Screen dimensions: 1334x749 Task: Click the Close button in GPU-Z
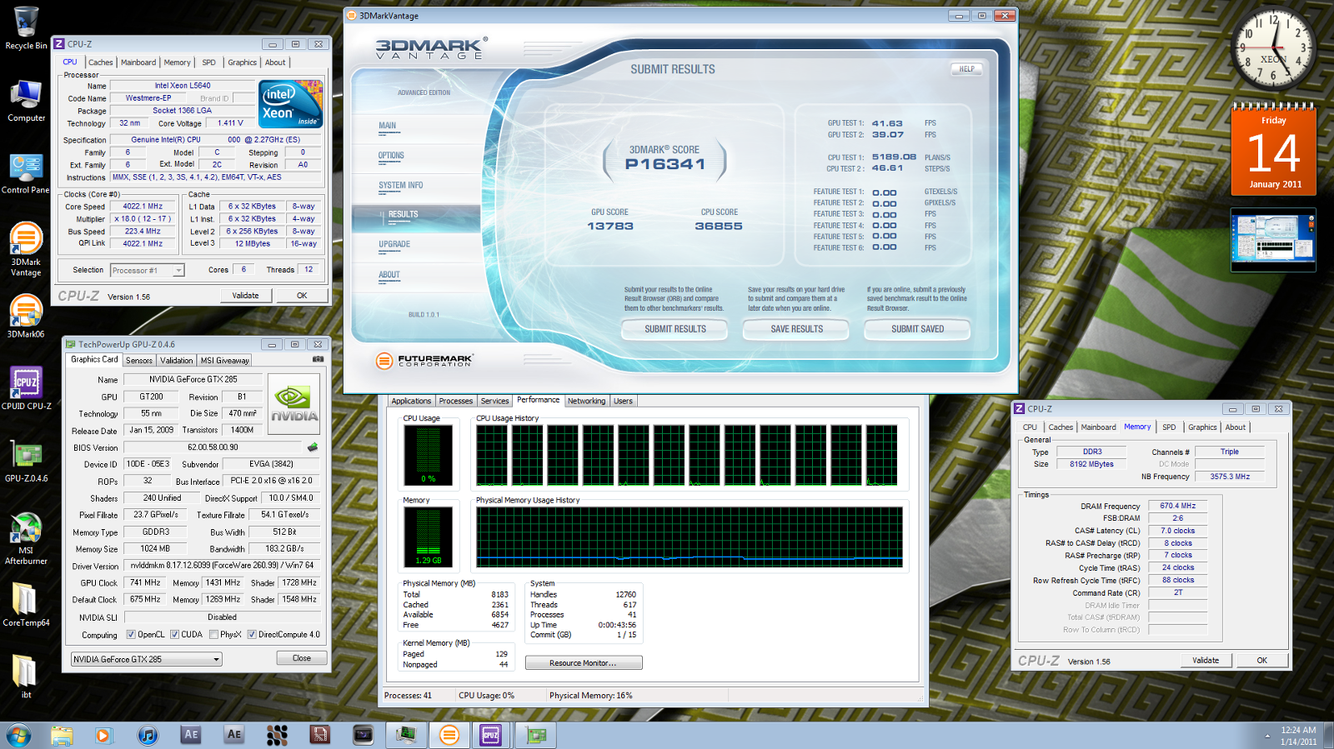(302, 658)
